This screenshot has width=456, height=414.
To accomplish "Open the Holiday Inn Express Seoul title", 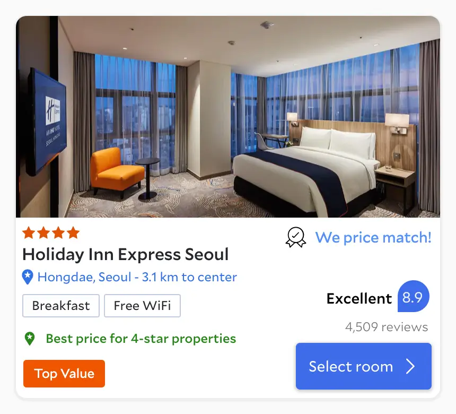I will pyautogui.click(x=126, y=254).
